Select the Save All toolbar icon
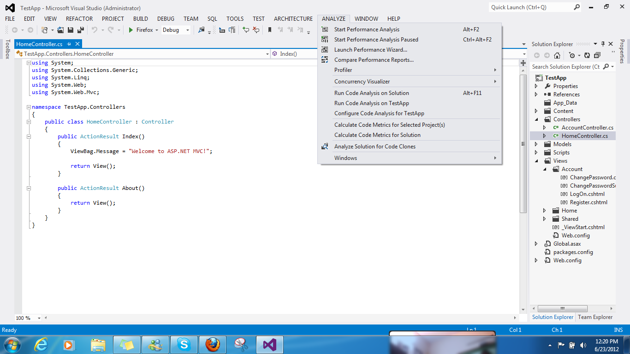630x354 pixels. pos(82,29)
